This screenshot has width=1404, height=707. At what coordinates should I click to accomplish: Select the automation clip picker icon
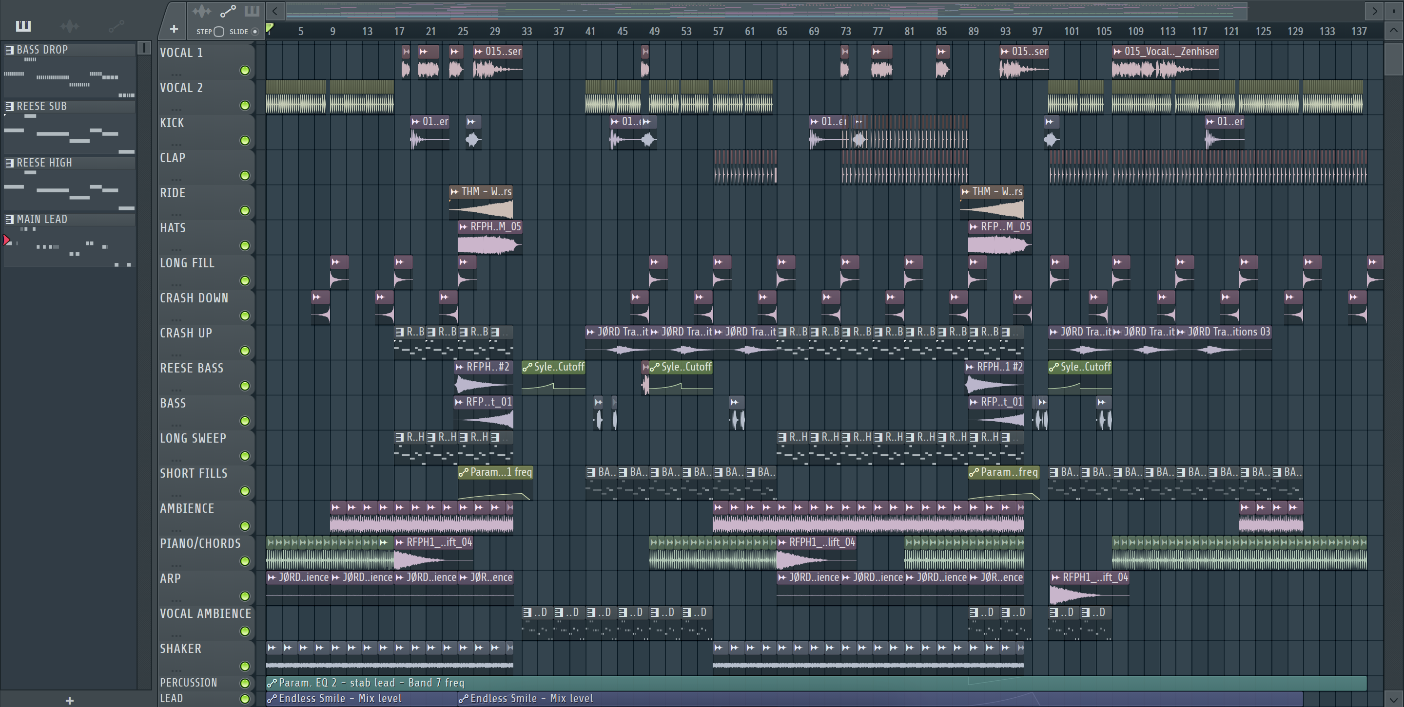116,26
